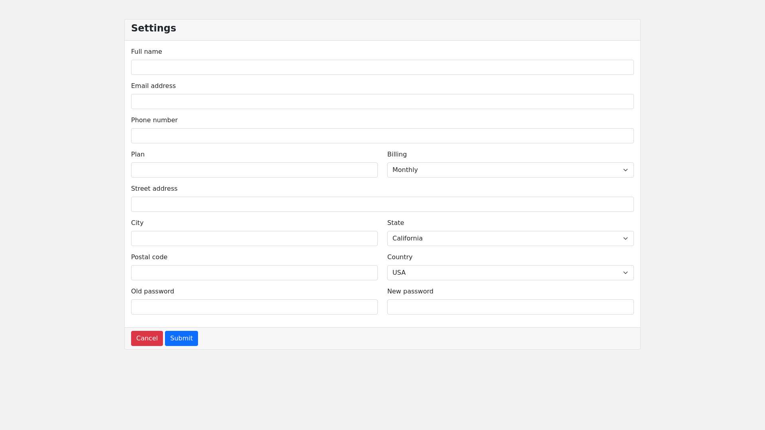The image size is (765, 430).
Task: Click the Settings heading
Action: click(x=153, y=28)
